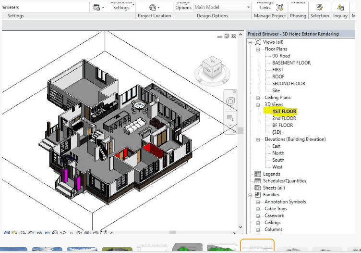Click the Sheets (all) icon
The image size is (361, 253).
[258, 188]
